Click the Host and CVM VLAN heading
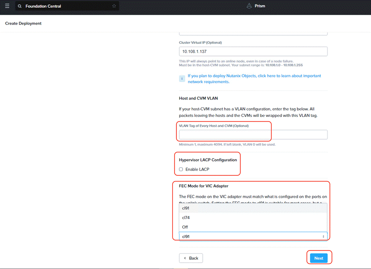 click(198, 98)
